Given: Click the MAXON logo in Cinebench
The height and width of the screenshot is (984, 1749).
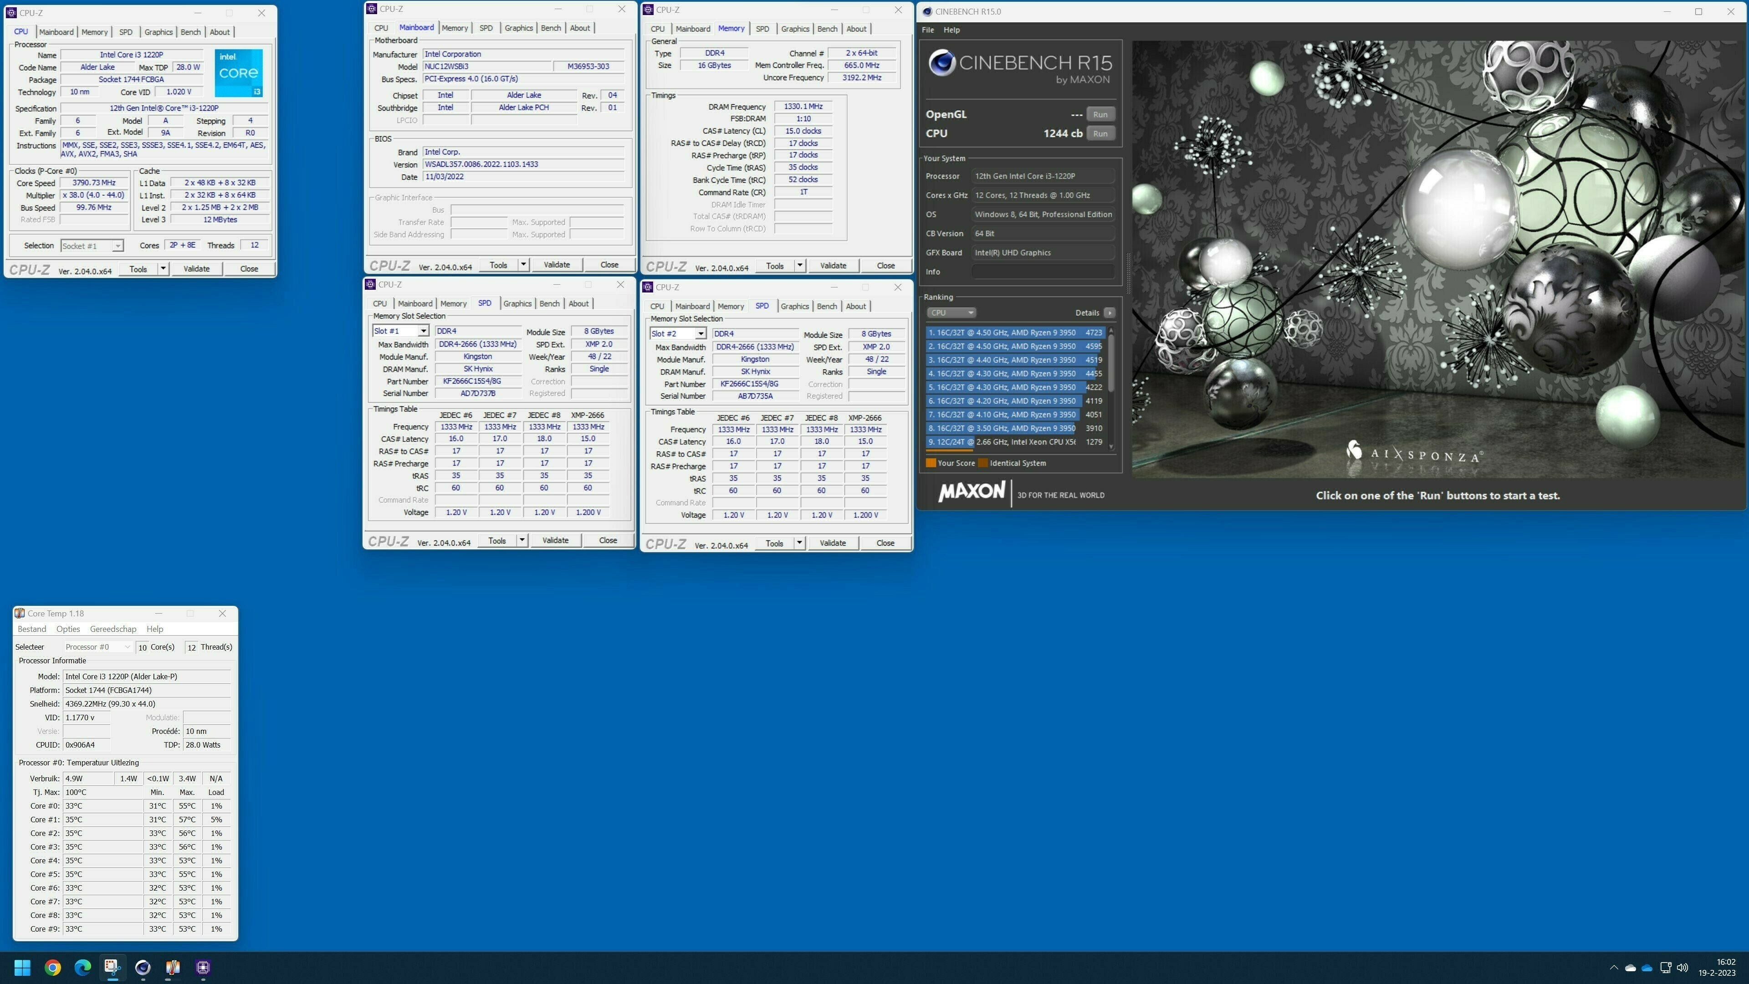Looking at the screenshot, I should 971,492.
